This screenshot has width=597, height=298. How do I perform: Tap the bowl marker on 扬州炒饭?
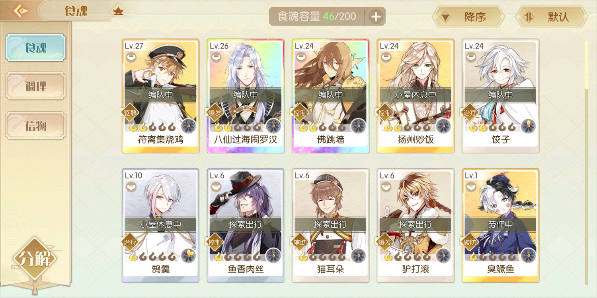pyautogui.click(x=385, y=57)
